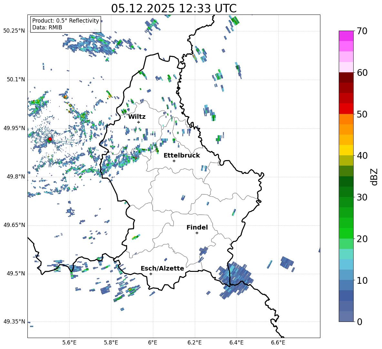
Task: Click the light blue colorbar segment above 10
Action: point(346,264)
